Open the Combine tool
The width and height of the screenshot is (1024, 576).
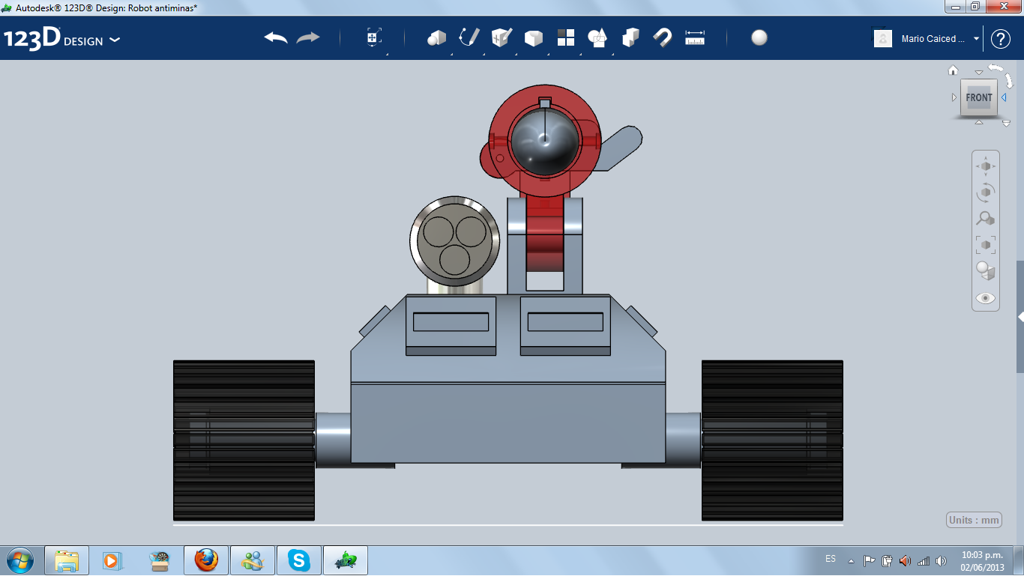pyautogui.click(x=630, y=38)
